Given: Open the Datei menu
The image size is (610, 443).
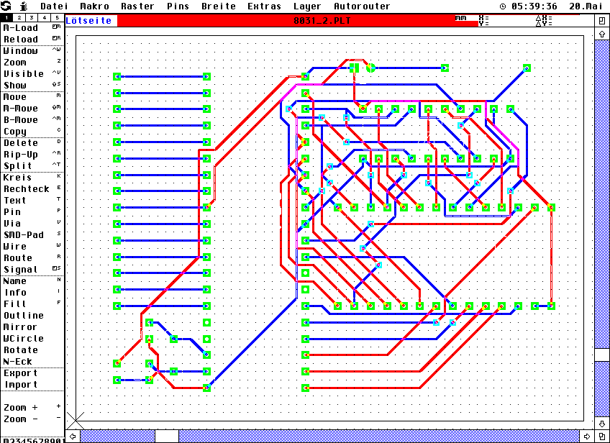Looking at the screenshot, I should coord(54,6).
